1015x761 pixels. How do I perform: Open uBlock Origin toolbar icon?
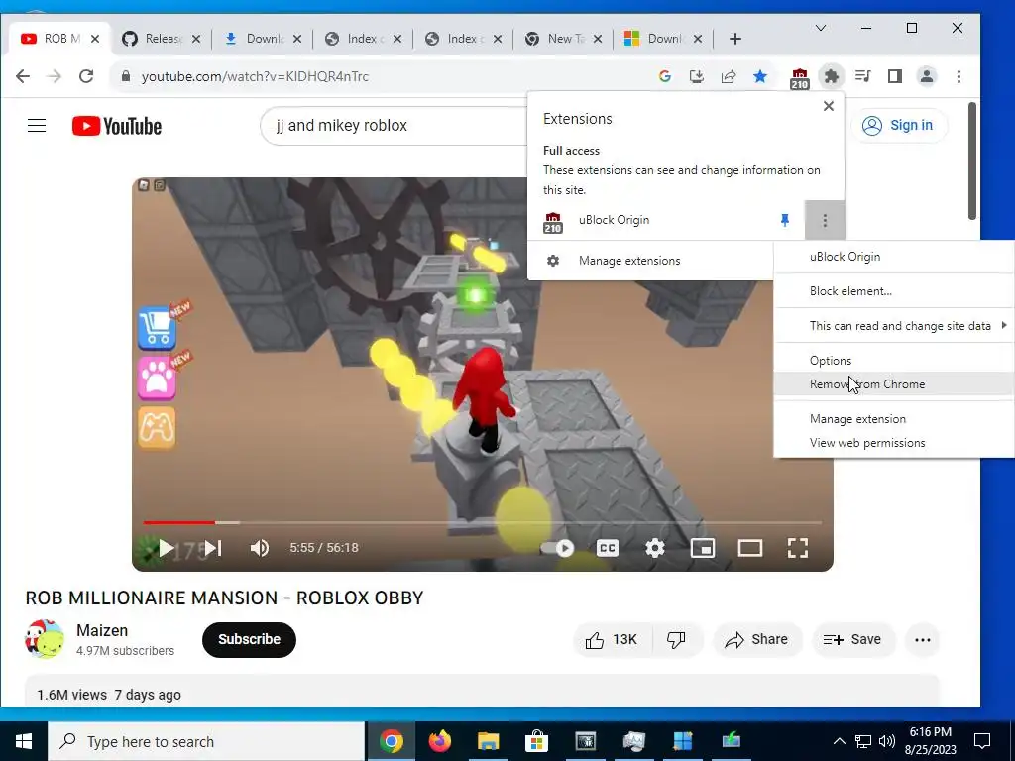(800, 78)
